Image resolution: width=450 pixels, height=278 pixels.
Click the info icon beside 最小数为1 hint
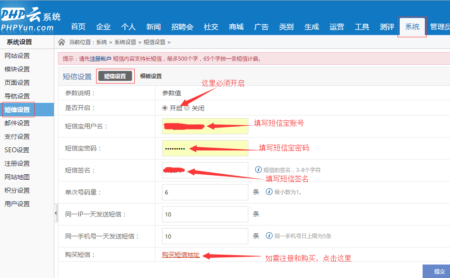tap(269, 192)
